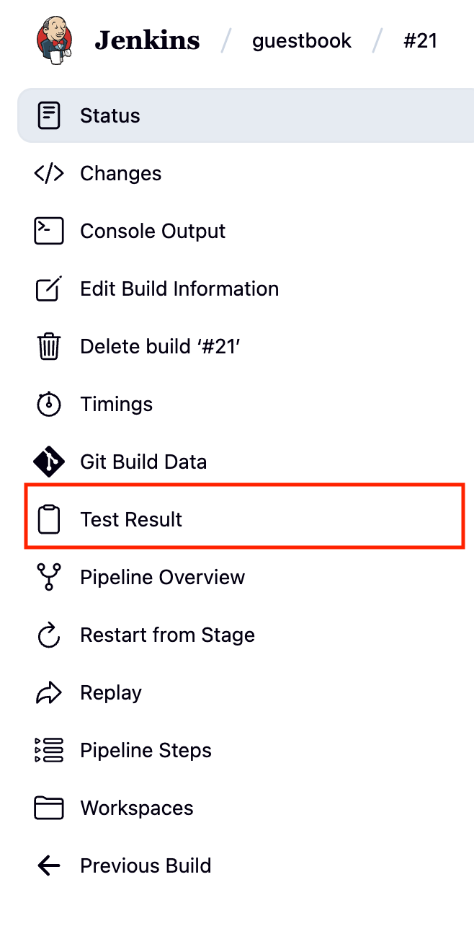Click the Timings stopwatch icon

click(x=49, y=404)
